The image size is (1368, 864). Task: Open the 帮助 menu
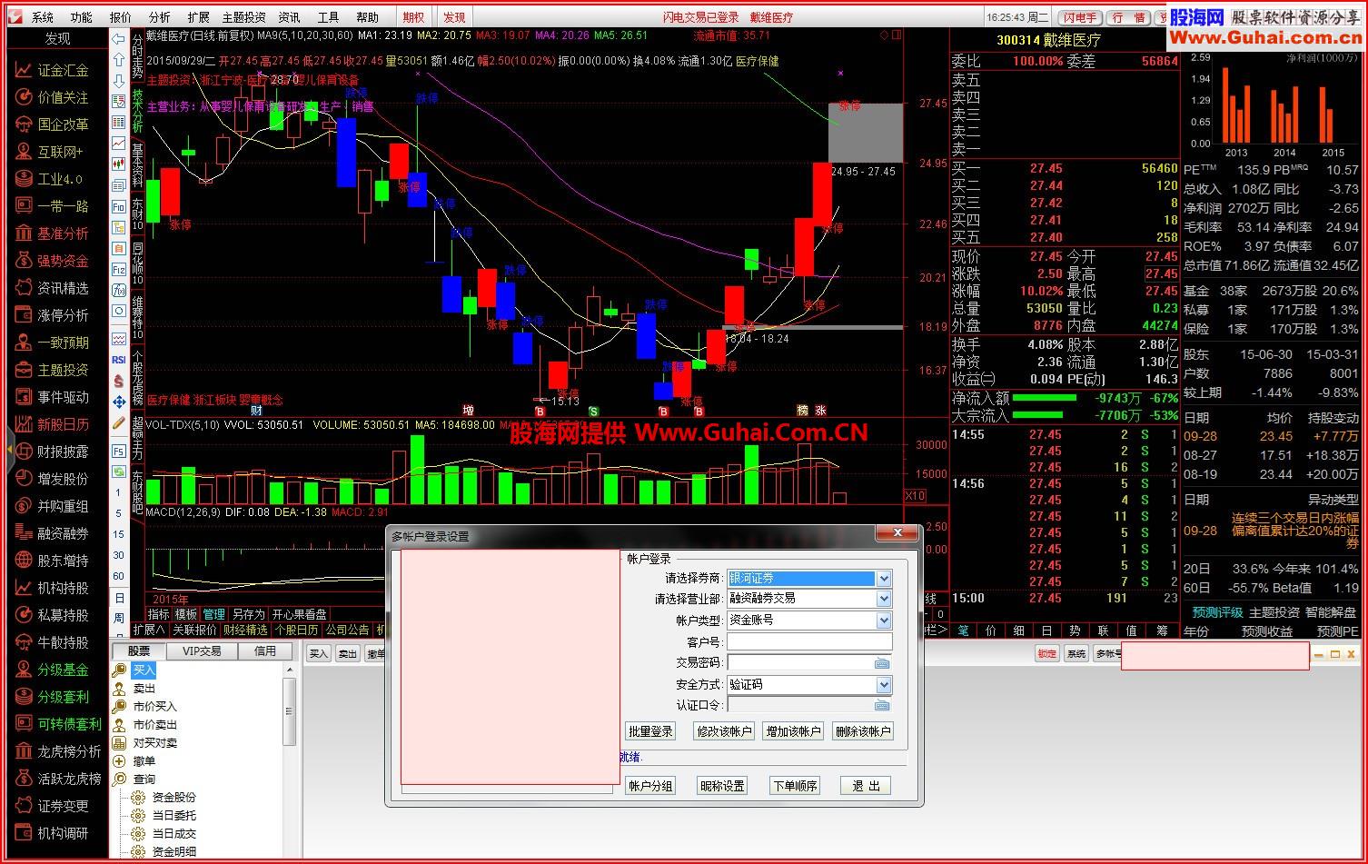click(367, 17)
